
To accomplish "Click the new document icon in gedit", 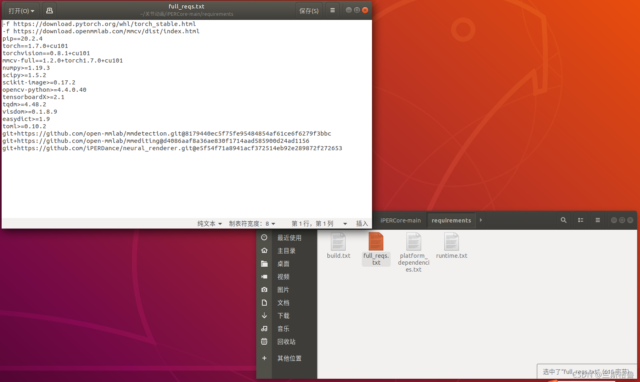I will (x=50, y=11).
